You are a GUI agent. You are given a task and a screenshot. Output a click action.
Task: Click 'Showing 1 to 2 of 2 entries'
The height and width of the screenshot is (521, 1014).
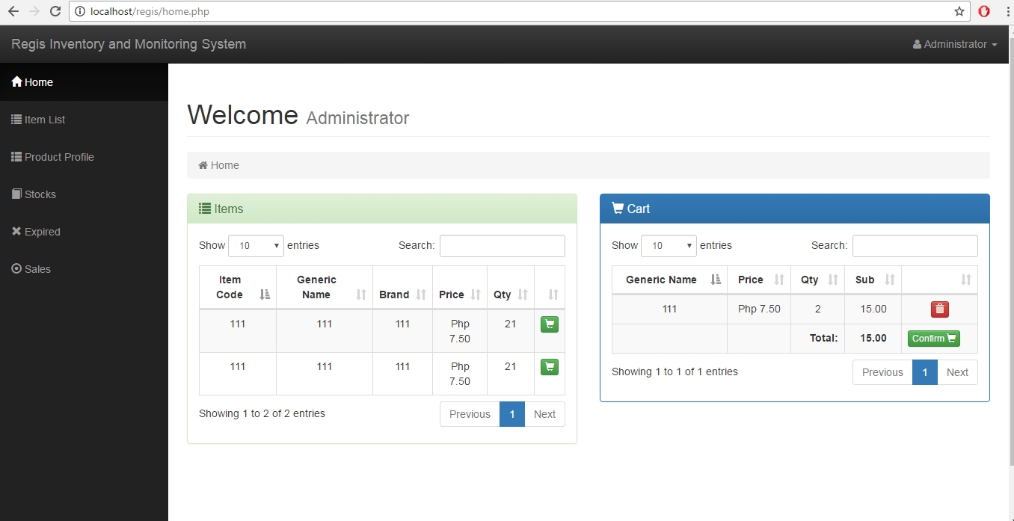pos(262,413)
